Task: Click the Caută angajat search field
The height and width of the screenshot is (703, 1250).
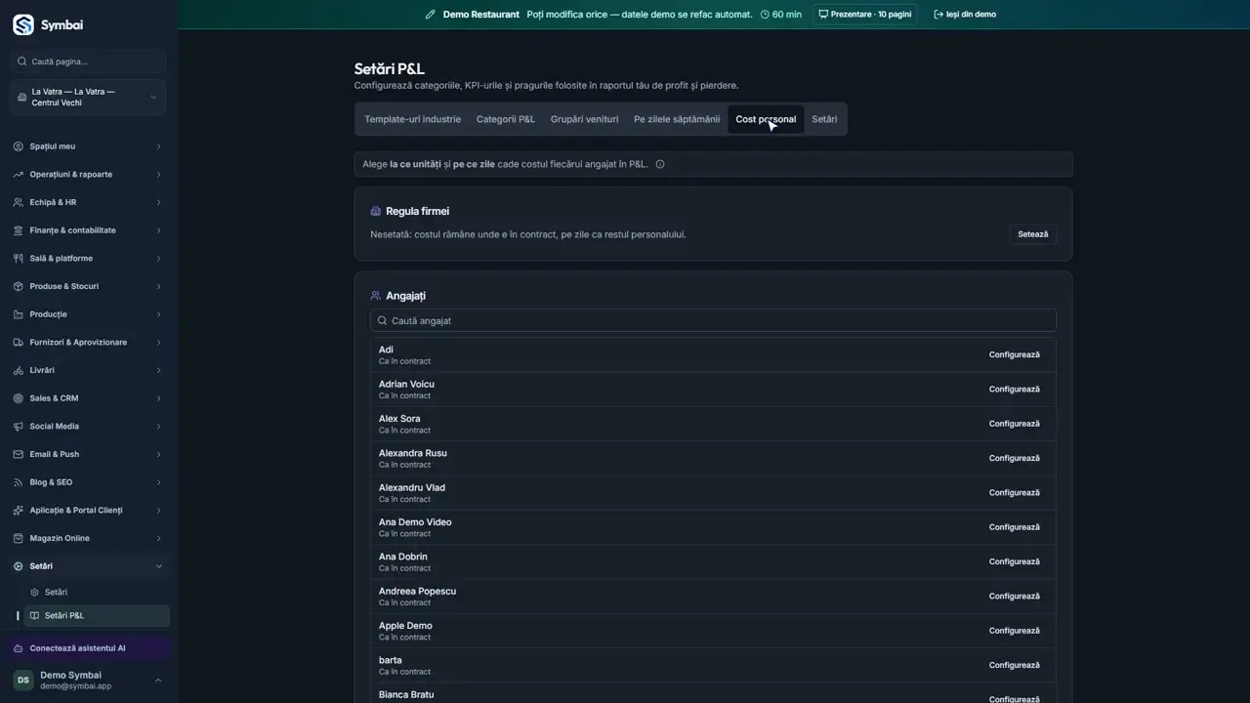Action: click(713, 320)
